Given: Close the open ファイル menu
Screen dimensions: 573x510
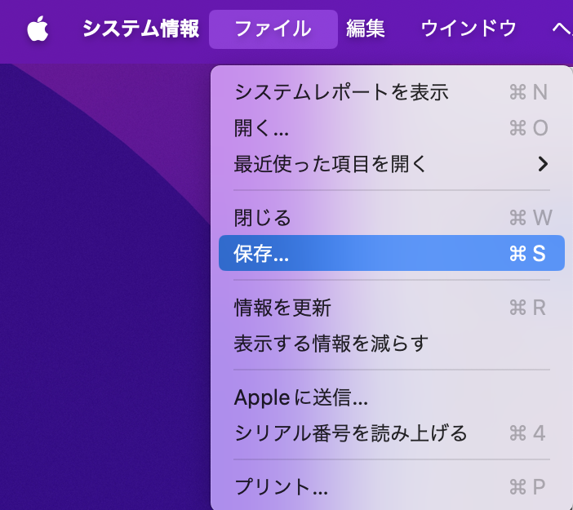Looking at the screenshot, I should 273,29.
